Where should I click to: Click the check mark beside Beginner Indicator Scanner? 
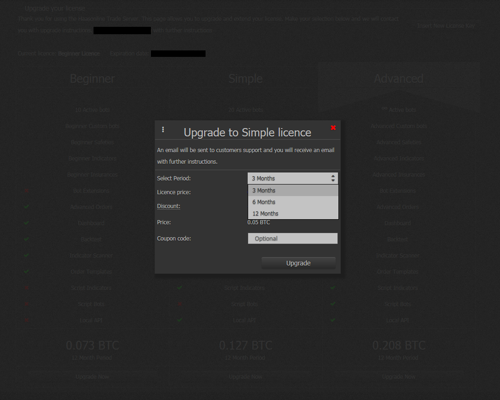[26, 255]
